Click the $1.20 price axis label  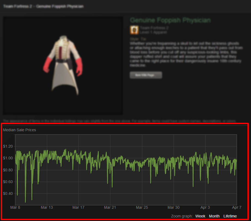[8, 146]
